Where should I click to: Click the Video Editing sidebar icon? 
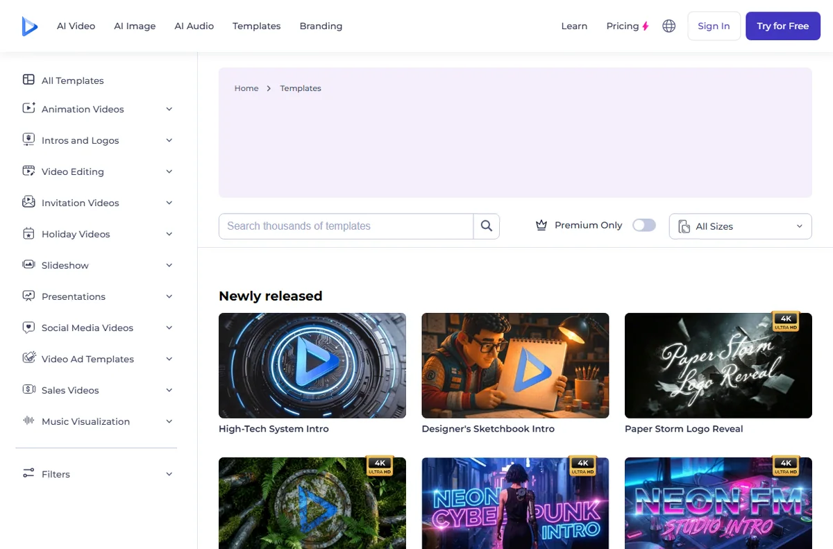click(x=28, y=171)
